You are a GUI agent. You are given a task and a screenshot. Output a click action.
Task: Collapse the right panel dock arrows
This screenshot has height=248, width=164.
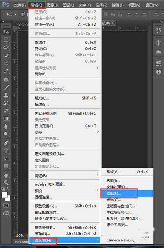click(x=162, y=22)
